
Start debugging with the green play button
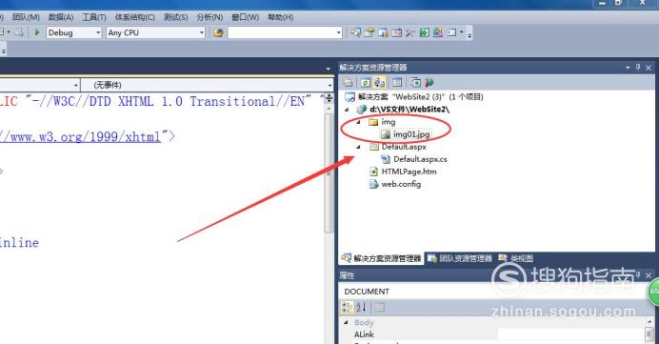click(37, 32)
